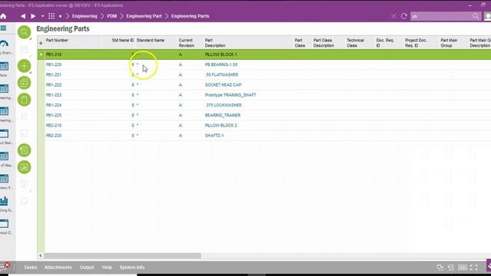Click the PDM breadcrumb
The width and height of the screenshot is (491, 276).
coord(112,16)
